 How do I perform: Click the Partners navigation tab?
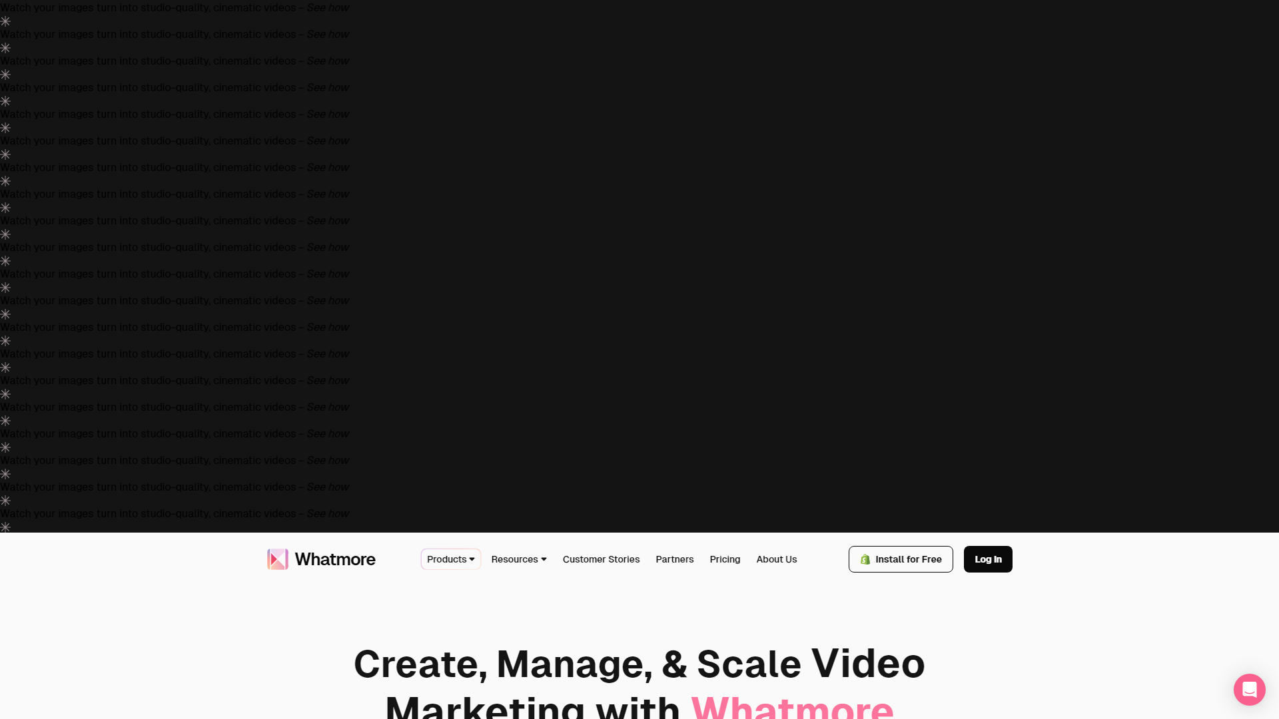(673, 559)
